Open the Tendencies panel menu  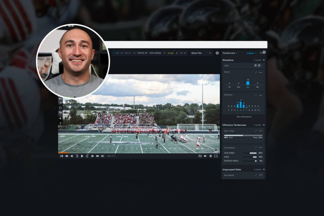point(229,53)
